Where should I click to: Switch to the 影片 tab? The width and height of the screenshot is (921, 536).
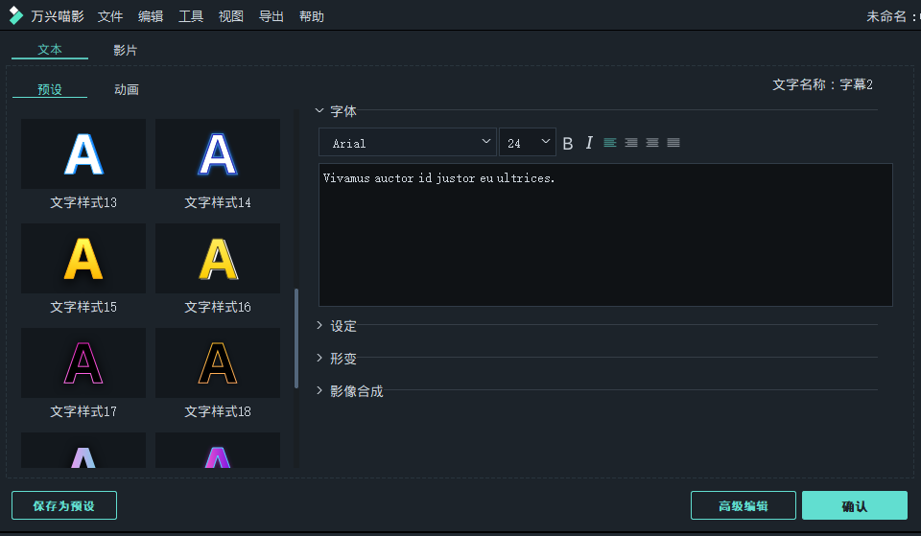126,50
